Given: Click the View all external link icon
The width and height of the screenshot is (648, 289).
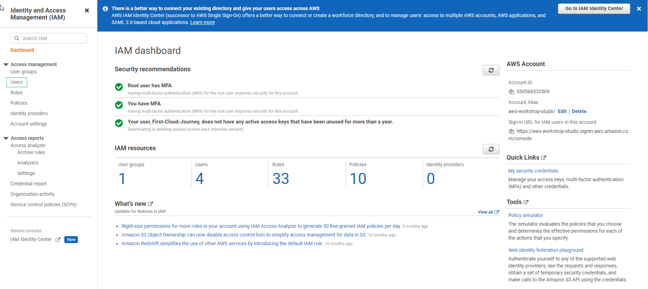Looking at the screenshot, I should pyautogui.click(x=497, y=212).
